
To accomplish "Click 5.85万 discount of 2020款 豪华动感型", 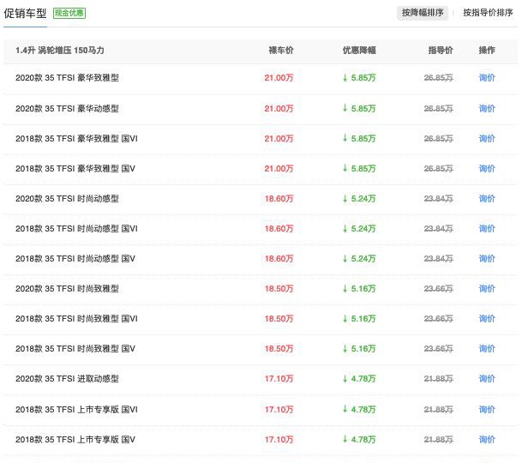I will (x=359, y=108).
